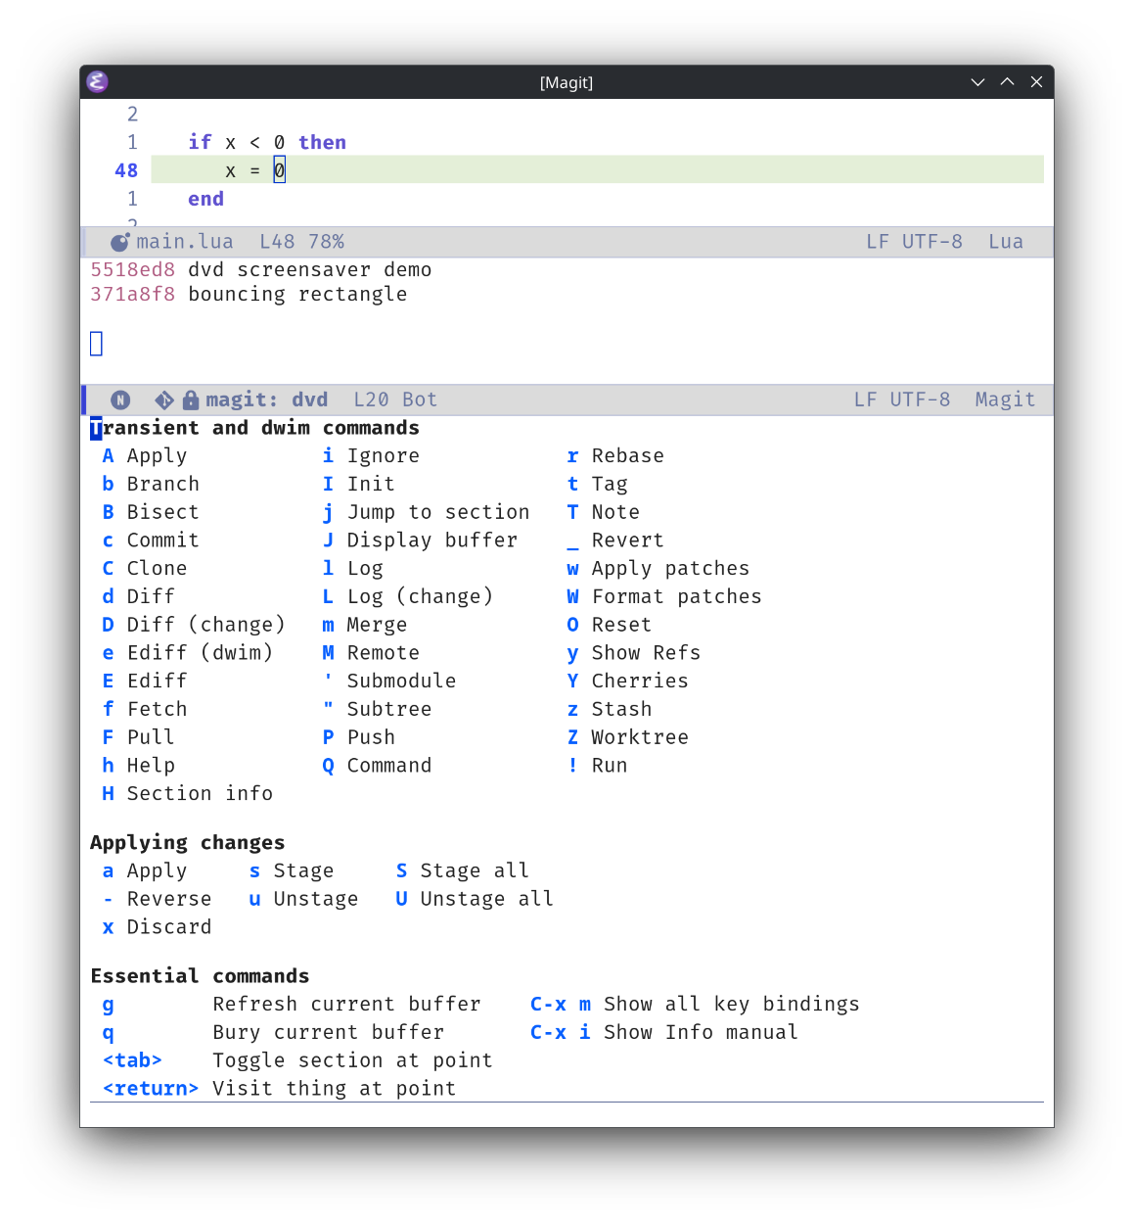Click the main.lua buffer name in modeline

[x=185, y=242]
